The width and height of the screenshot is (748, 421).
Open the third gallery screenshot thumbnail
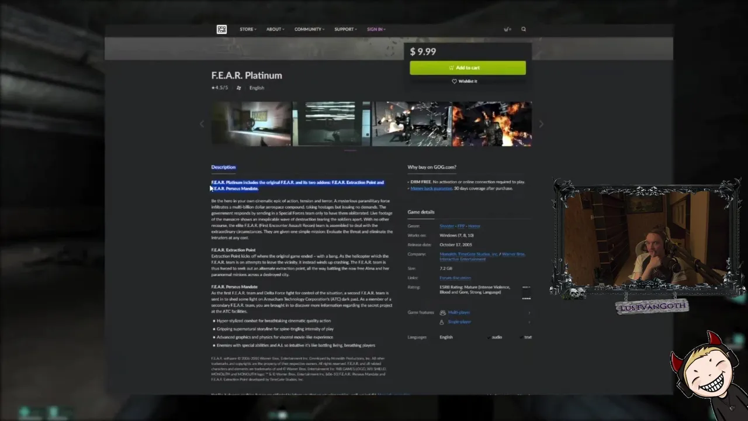[x=411, y=124]
